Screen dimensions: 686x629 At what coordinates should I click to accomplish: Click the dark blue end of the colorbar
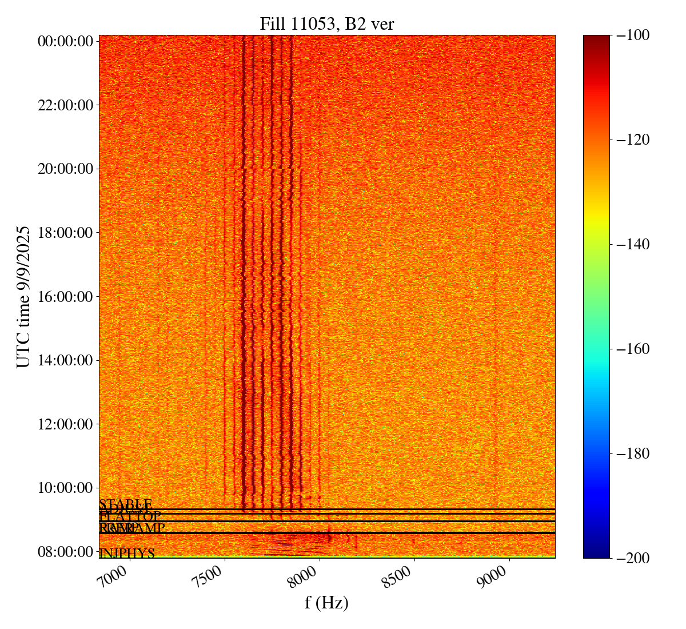point(596,552)
